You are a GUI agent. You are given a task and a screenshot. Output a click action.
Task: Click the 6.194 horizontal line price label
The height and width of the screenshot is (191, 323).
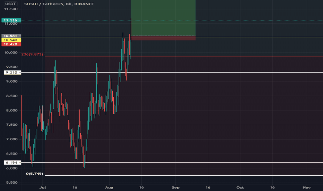click(x=12, y=163)
